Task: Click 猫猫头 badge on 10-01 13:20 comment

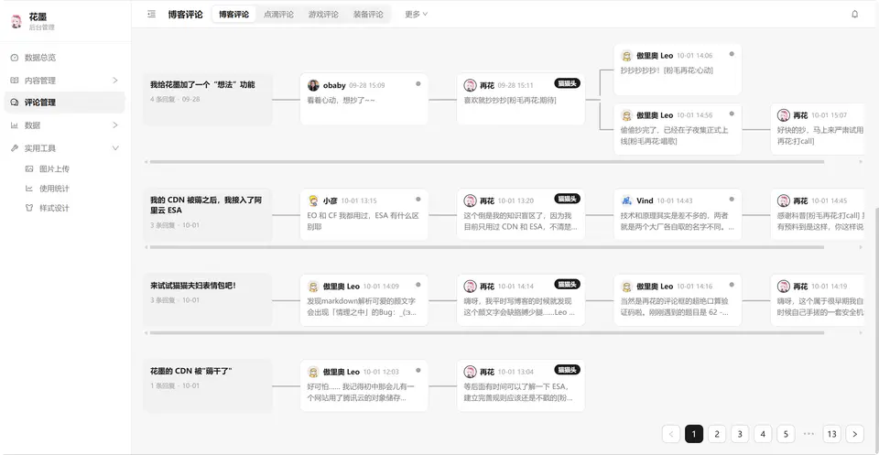Action: pyautogui.click(x=567, y=199)
